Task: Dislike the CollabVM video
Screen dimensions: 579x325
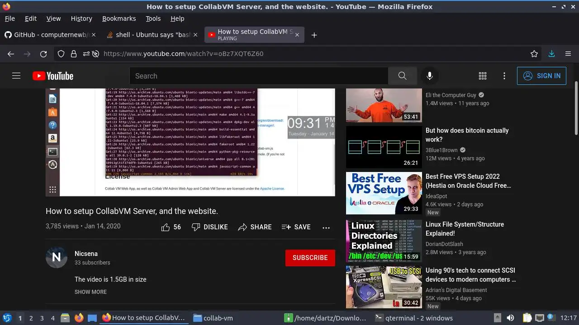Action: (209, 227)
